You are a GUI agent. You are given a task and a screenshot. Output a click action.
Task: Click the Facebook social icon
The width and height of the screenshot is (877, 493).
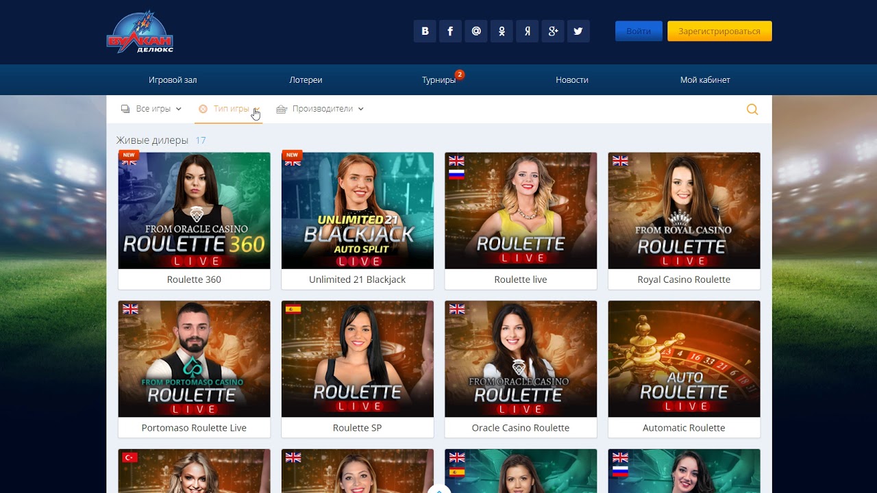click(x=450, y=31)
